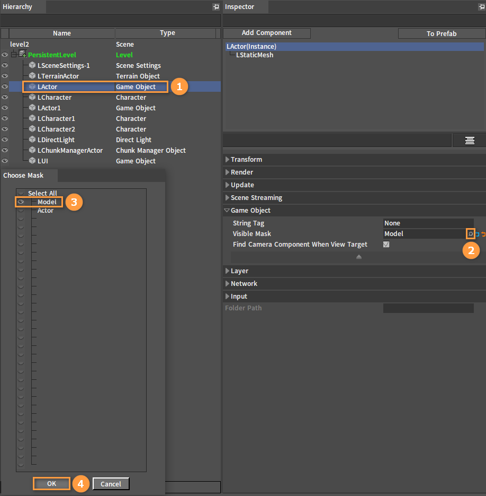Click the LChunkManagerActor cube icon
Viewport: 486px width, 496px height.
click(32, 150)
